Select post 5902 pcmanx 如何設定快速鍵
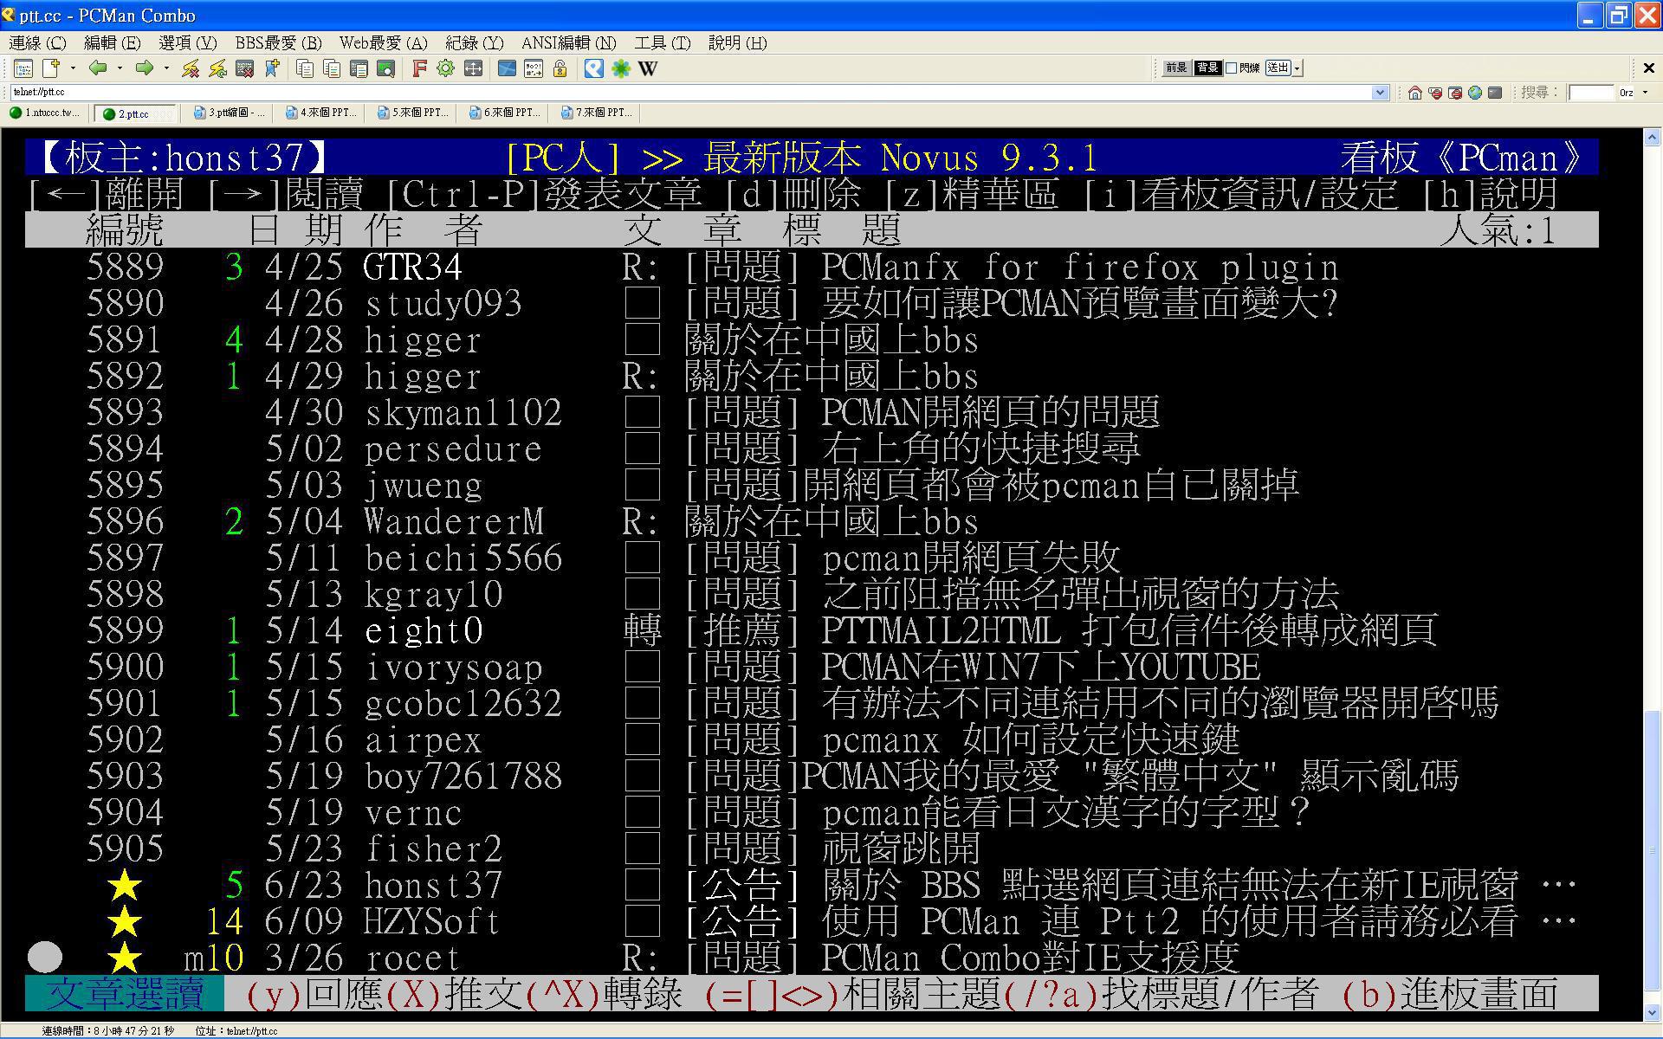 click(x=812, y=739)
